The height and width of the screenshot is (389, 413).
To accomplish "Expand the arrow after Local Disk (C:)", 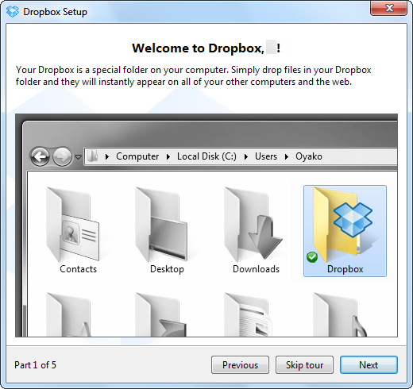I will tap(246, 156).
